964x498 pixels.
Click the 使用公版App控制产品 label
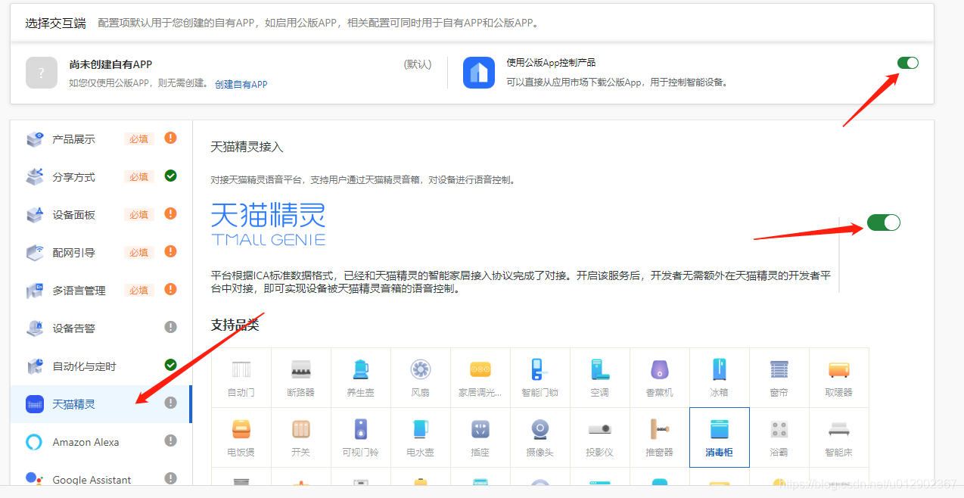[551, 63]
